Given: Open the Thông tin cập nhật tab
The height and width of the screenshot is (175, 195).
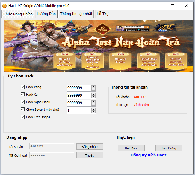Looking at the screenshot, I should [x=76, y=14].
